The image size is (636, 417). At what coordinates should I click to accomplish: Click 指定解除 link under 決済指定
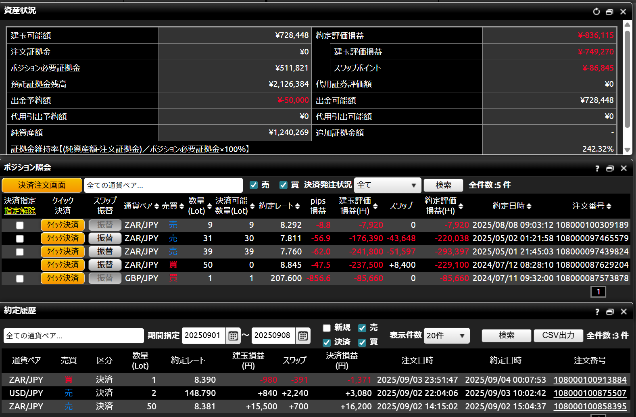click(20, 211)
